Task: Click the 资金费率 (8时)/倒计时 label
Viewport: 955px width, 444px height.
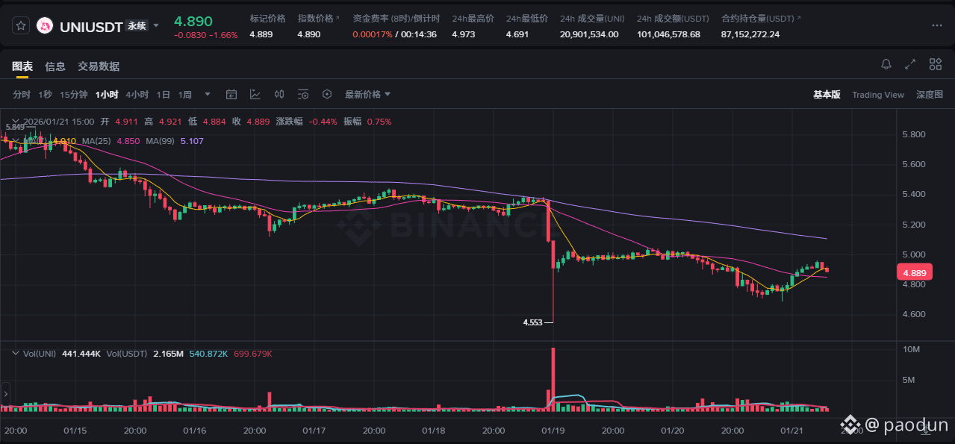Action: 396,18
